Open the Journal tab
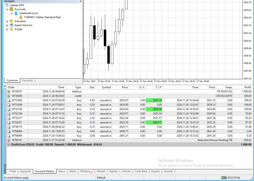 168,171
